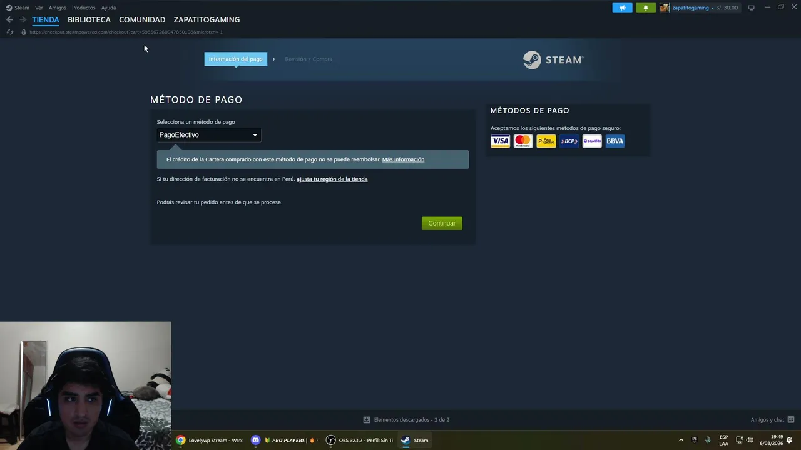Go back with the browser back arrow
801x450 pixels.
tap(9, 20)
